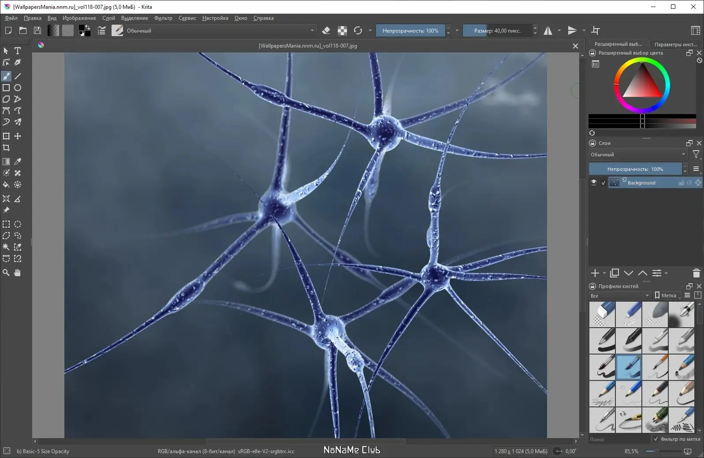Select the Gradient tool

6,162
